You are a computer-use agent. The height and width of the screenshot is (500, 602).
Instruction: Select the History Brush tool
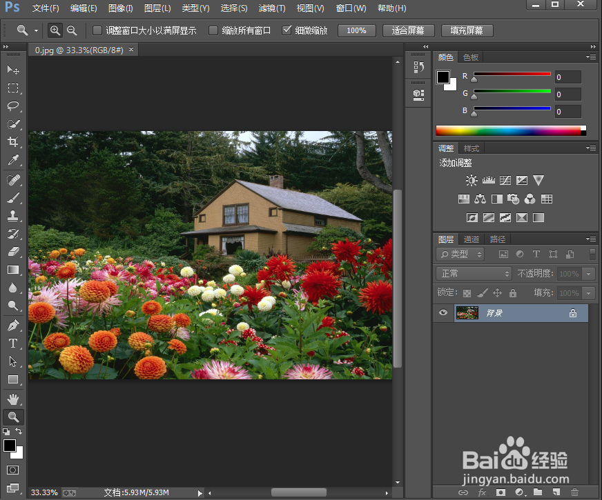13,234
